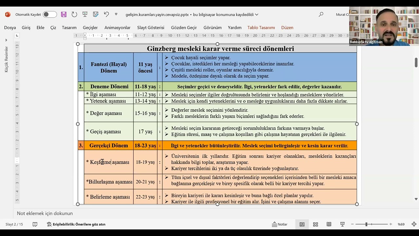The image size is (419, 236).
Task: Click the %69 zoom level
Action: [x=401, y=224]
